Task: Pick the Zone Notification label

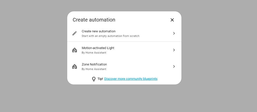Action: (x=94, y=64)
